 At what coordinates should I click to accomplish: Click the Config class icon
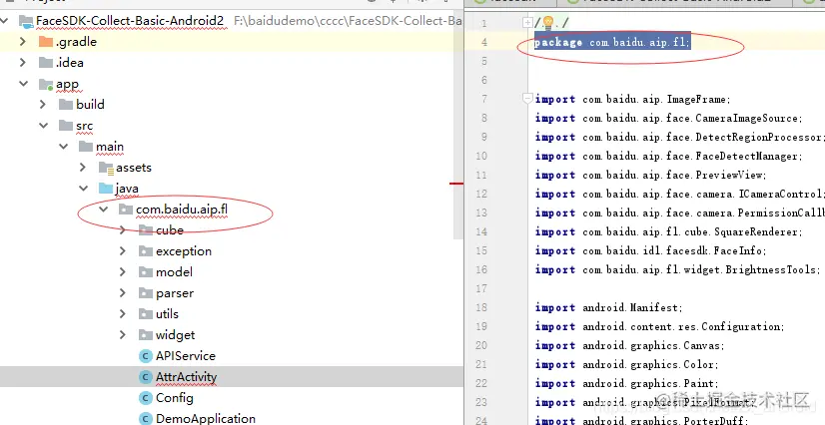(x=146, y=398)
